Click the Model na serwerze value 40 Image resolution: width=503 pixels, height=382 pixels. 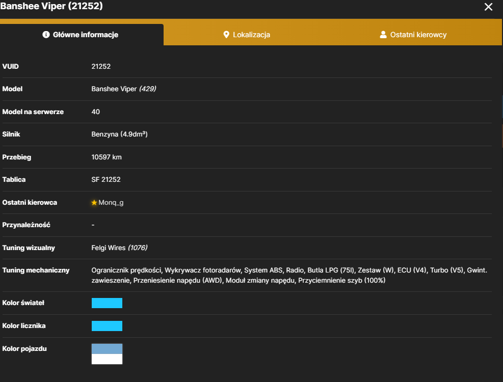pyautogui.click(x=96, y=112)
